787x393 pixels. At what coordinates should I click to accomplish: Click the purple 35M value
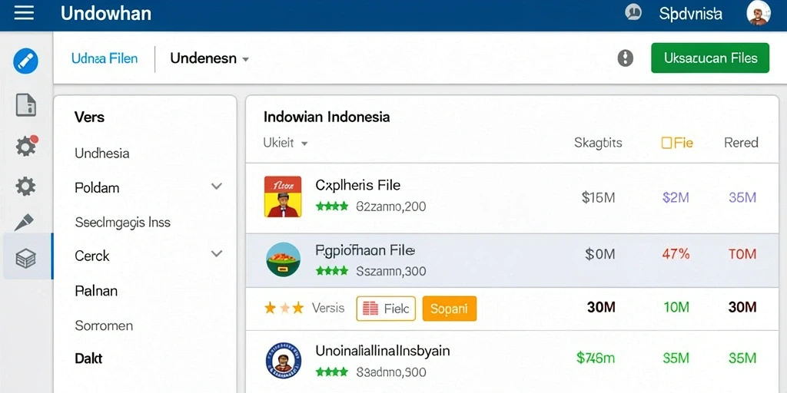742,197
